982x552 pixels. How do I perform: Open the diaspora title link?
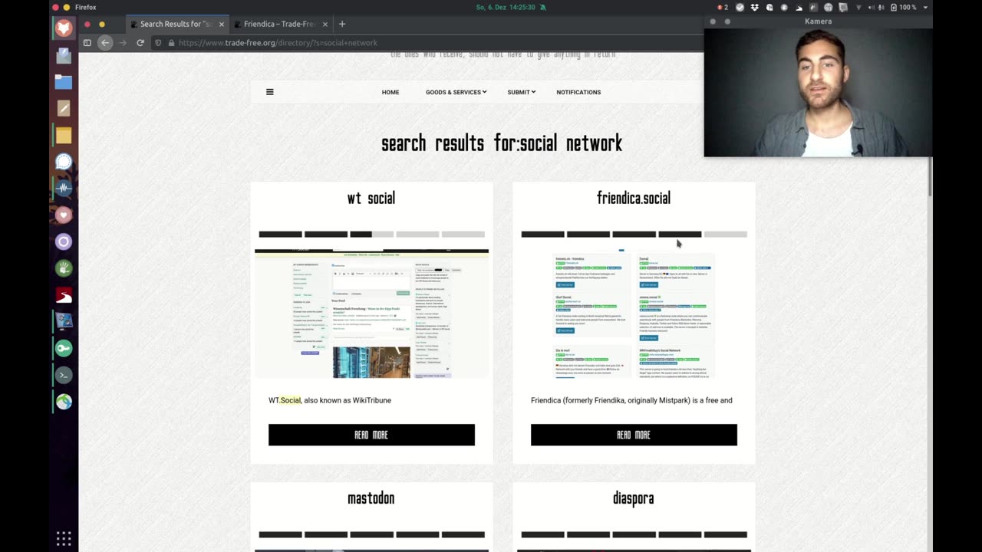coord(634,498)
